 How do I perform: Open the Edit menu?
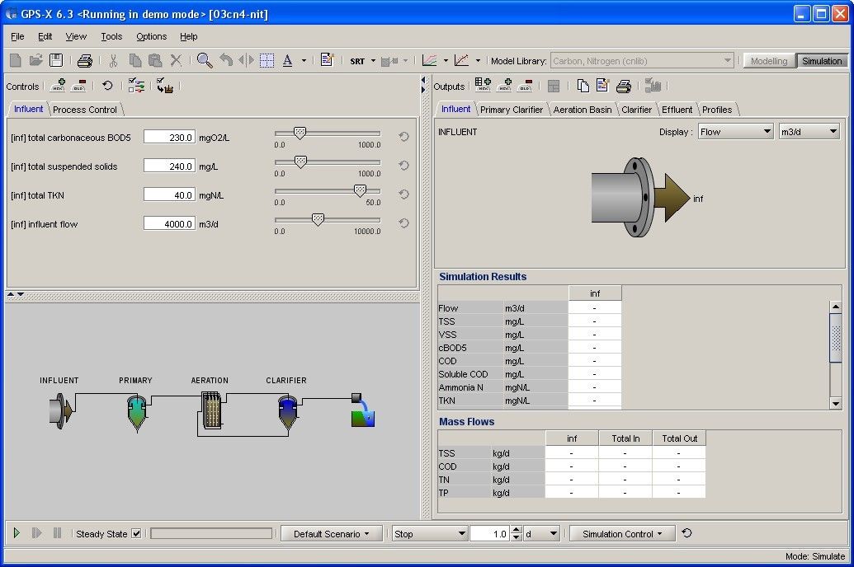pos(45,36)
